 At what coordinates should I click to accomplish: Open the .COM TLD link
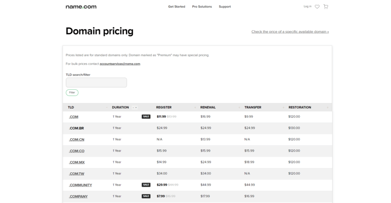74,117
